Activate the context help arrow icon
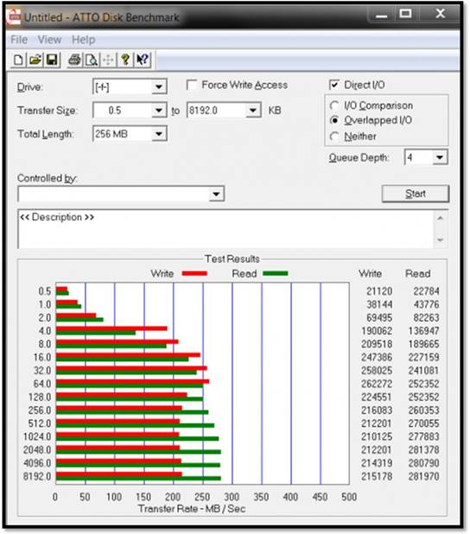This screenshot has width=470, height=534. [x=142, y=60]
